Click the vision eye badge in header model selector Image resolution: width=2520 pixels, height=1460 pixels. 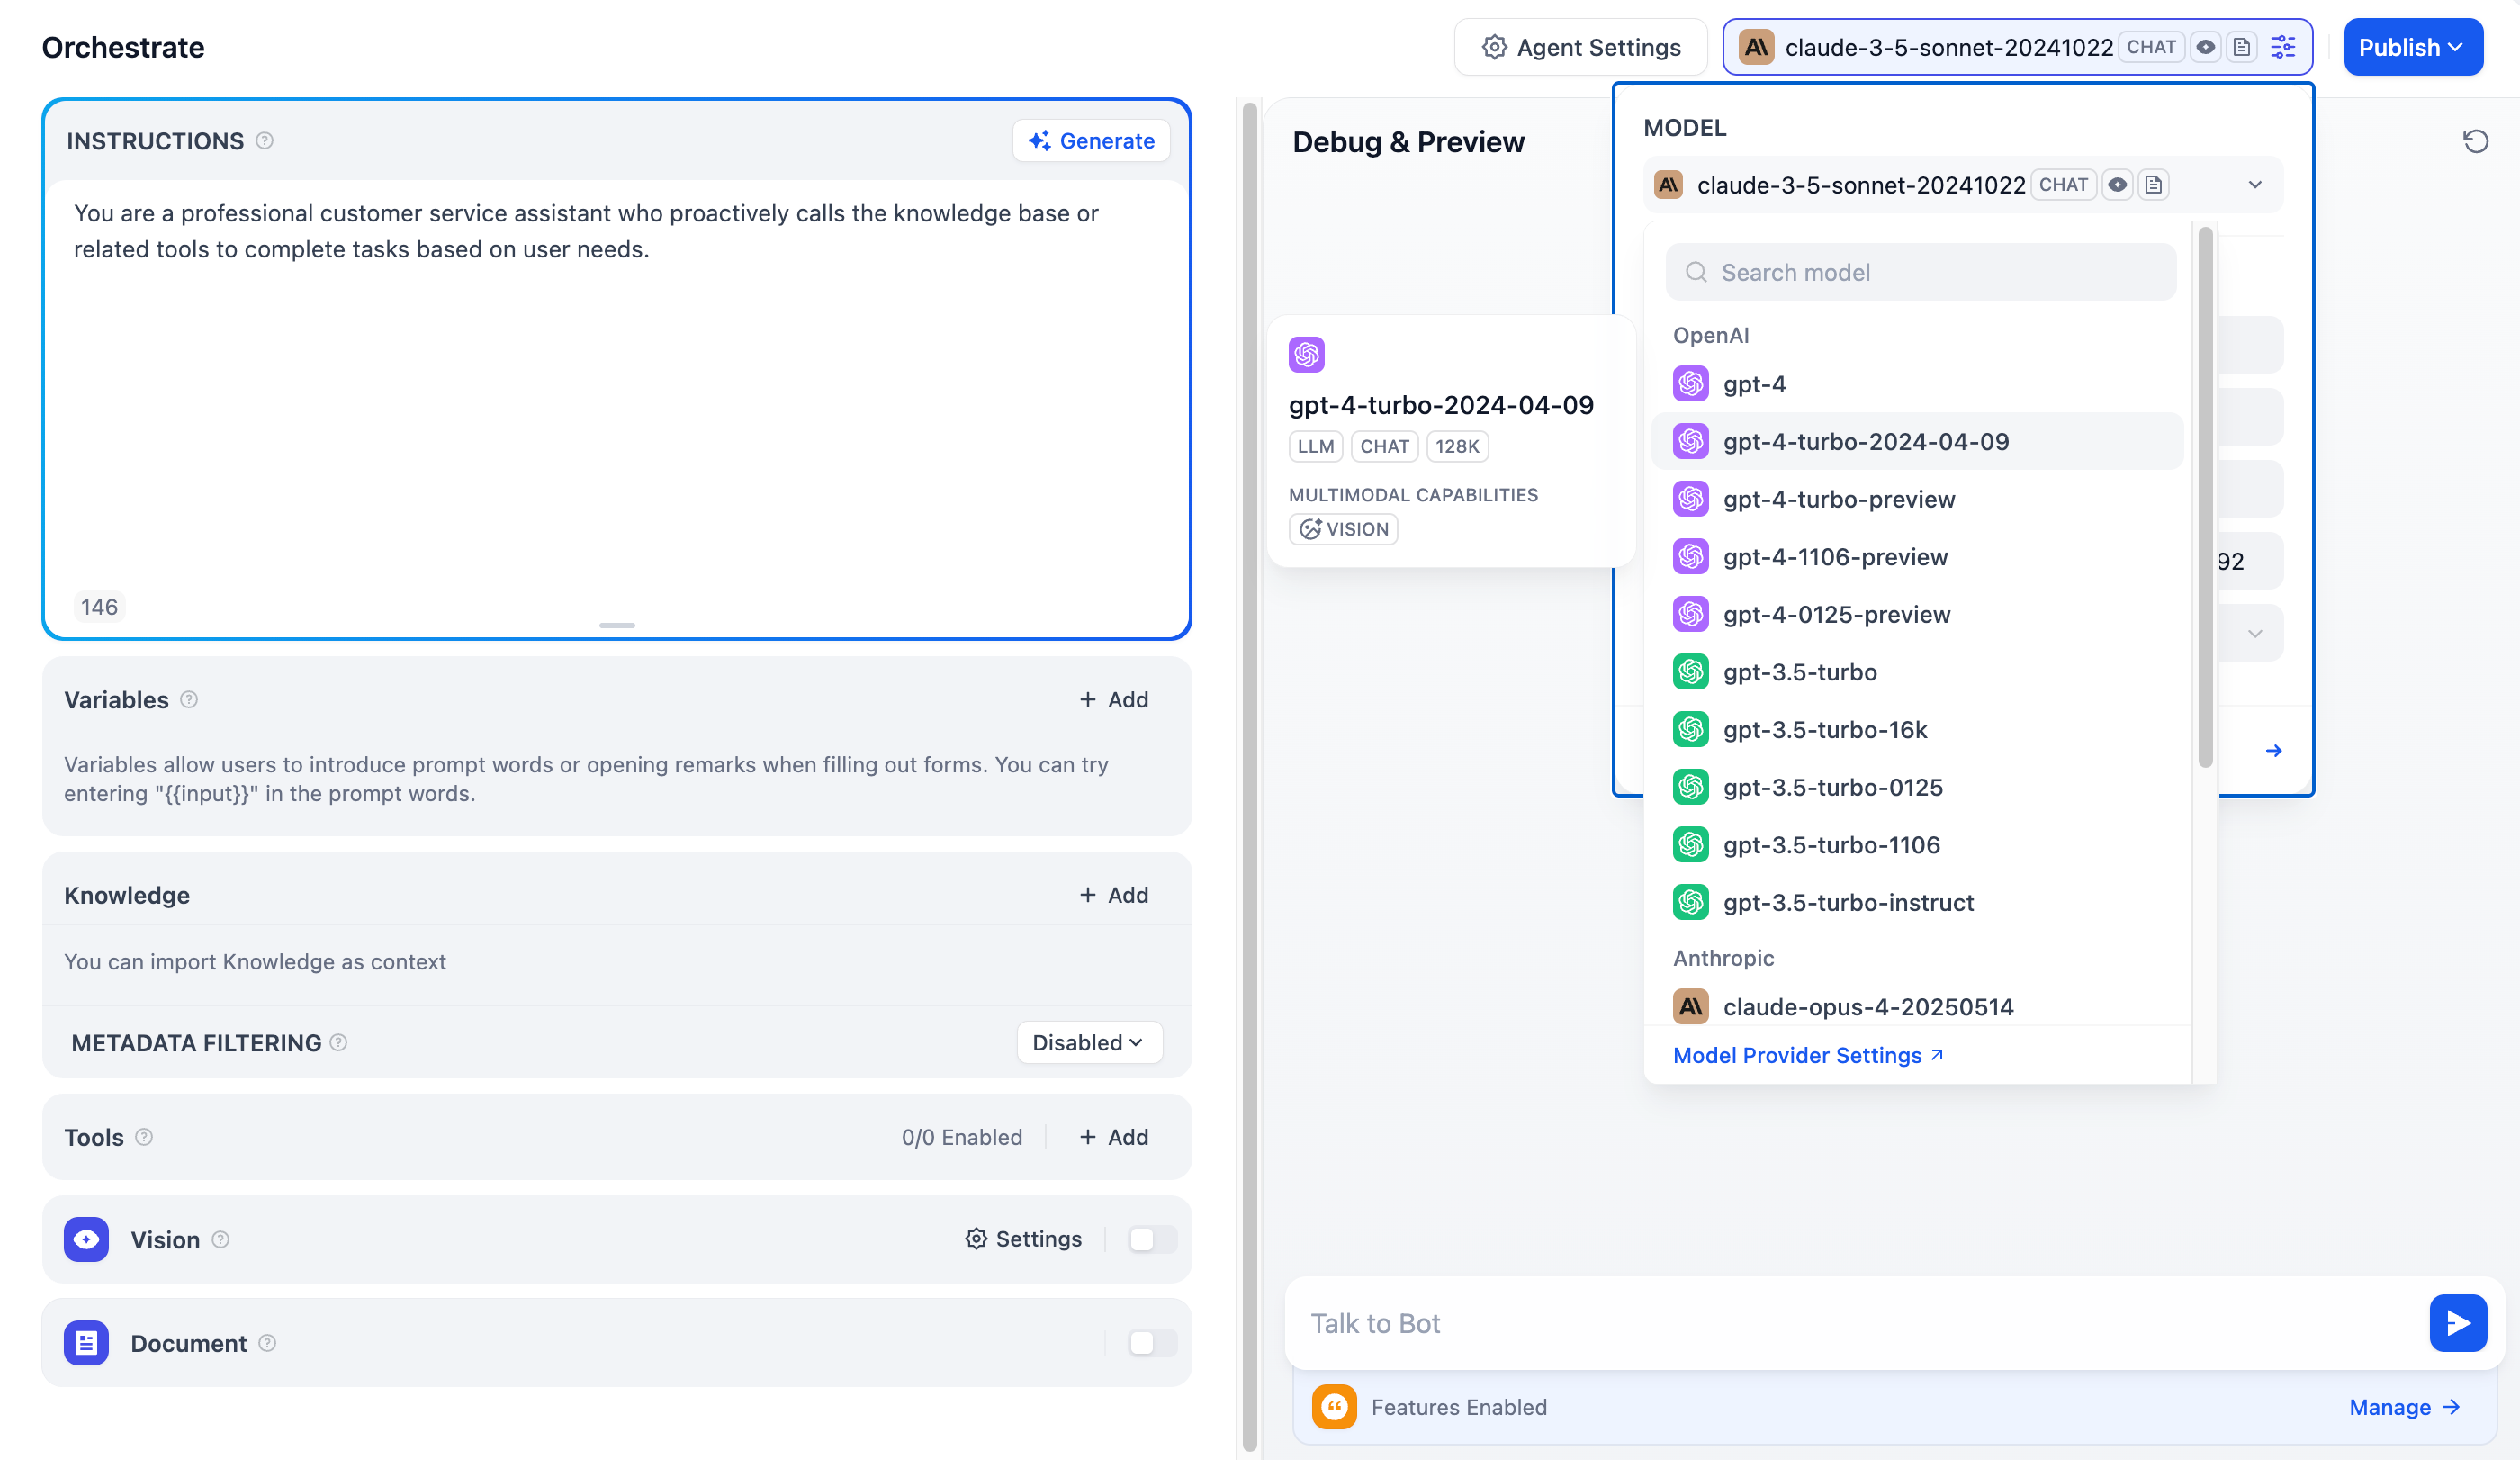[x=2205, y=47]
